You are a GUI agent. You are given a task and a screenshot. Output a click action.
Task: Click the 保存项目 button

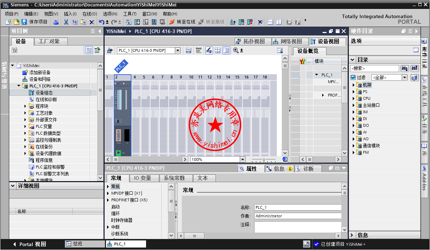point(35,22)
